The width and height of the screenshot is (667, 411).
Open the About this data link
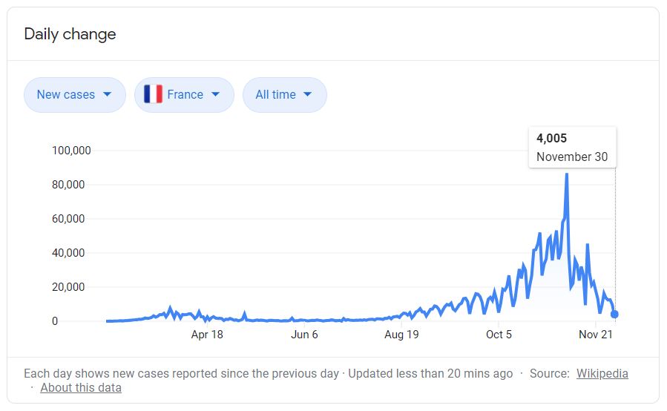tap(81, 387)
